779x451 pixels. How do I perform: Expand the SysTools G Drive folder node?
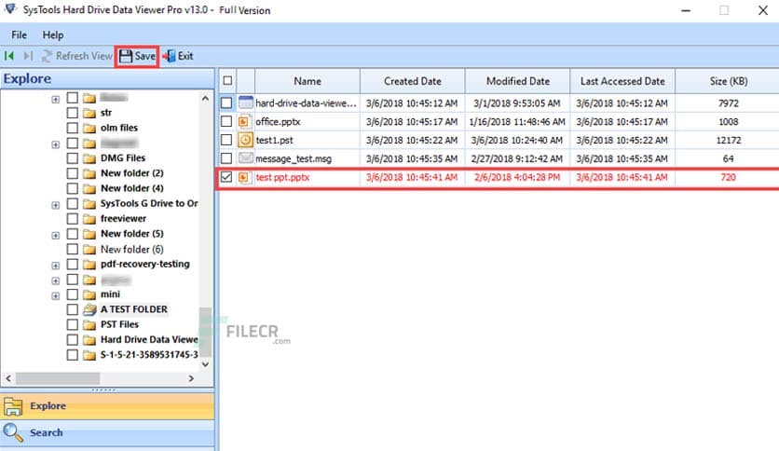click(x=56, y=205)
